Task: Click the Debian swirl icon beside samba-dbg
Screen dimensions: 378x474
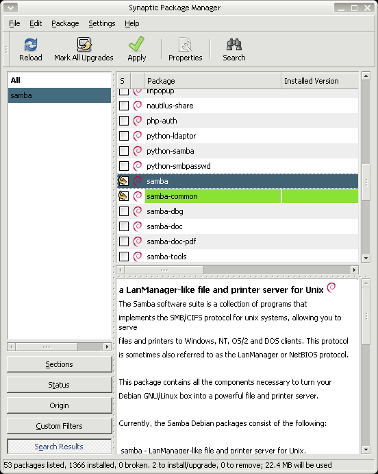Action: point(138,211)
